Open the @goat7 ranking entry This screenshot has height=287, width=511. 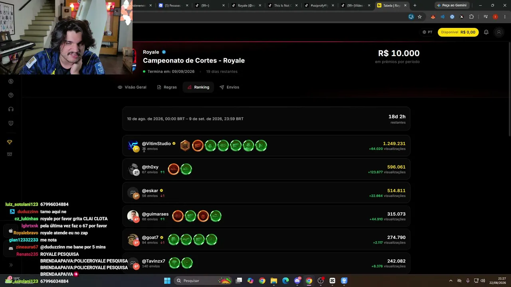coord(266,240)
